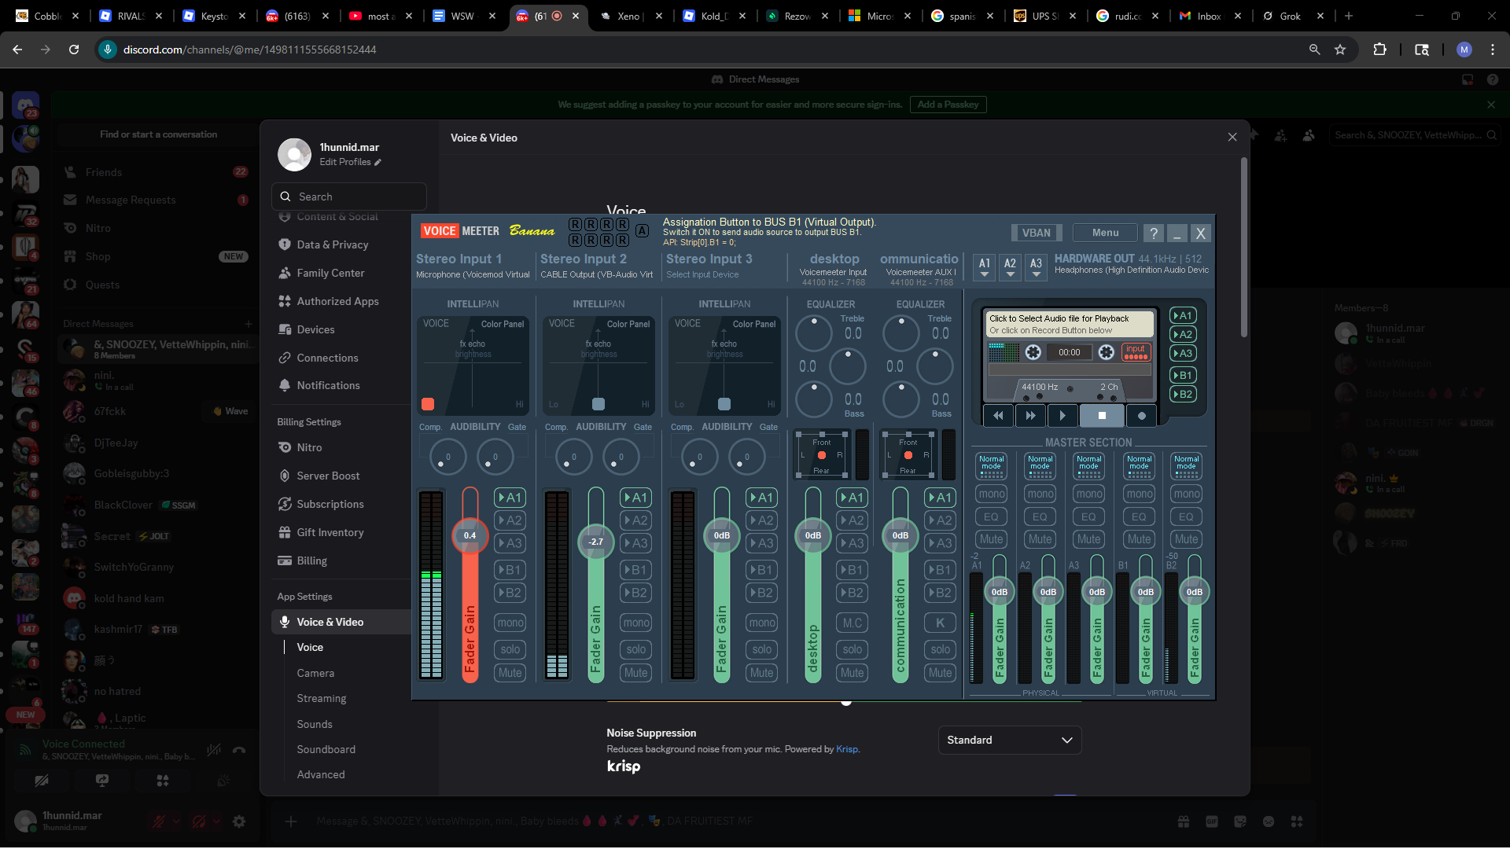The image size is (1510, 849).
Task: Click the A badge beside Voicemeeter logo
Action: 643,231
